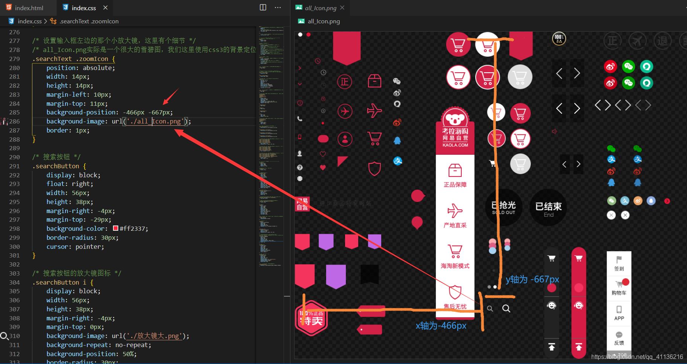Click 'background-position: 50%;' line
The width and height of the screenshot is (687, 364).
pyautogui.click(x=92, y=354)
